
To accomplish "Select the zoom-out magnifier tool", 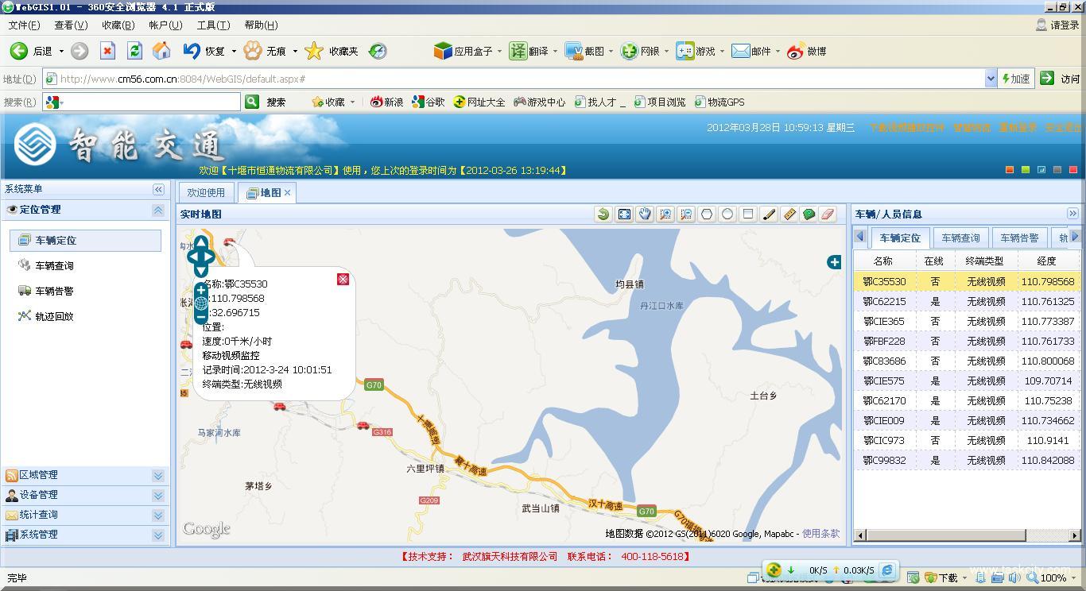I will click(686, 214).
